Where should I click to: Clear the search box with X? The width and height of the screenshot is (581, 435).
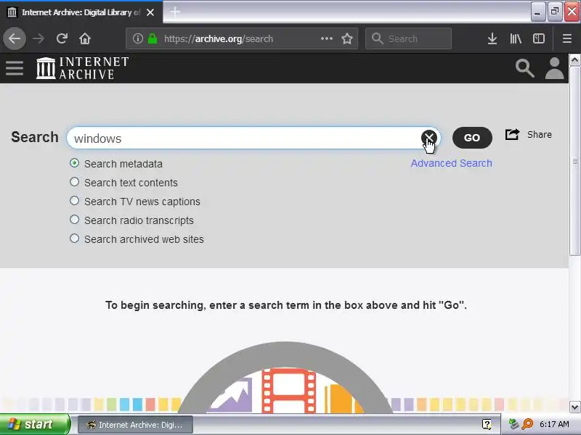click(428, 138)
